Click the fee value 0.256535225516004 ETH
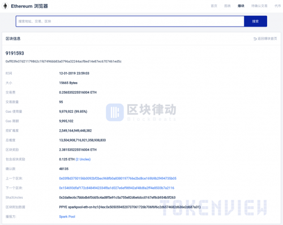 (x=78, y=92)
